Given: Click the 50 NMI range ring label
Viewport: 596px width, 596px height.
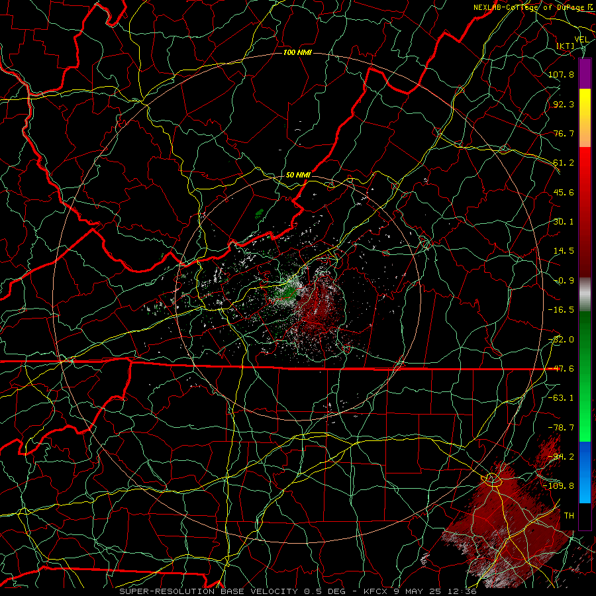Looking at the screenshot, I should tap(298, 175).
